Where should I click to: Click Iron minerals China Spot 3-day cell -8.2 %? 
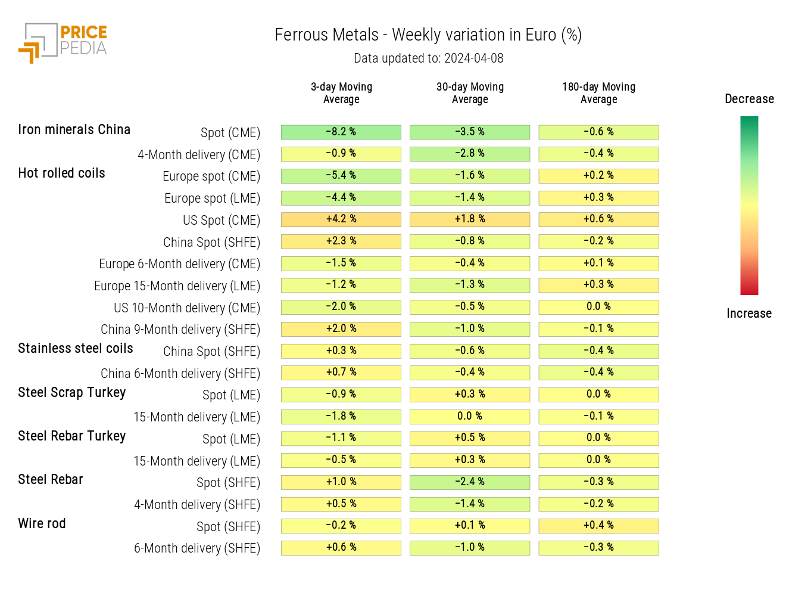coord(341,132)
